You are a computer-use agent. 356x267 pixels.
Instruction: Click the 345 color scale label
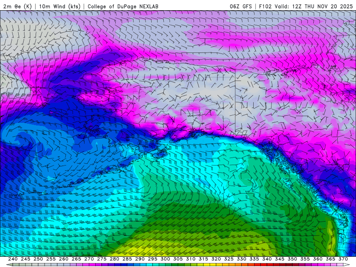pyautogui.click(x=280, y=259)
